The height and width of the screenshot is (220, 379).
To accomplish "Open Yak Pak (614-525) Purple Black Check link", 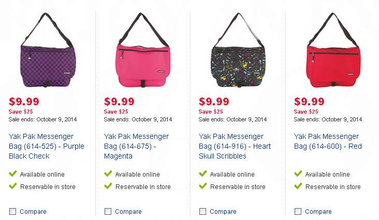I will [47, 146].
